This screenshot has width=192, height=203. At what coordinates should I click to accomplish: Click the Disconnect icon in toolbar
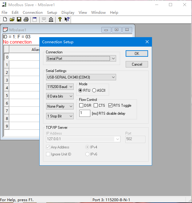(51, 19)
